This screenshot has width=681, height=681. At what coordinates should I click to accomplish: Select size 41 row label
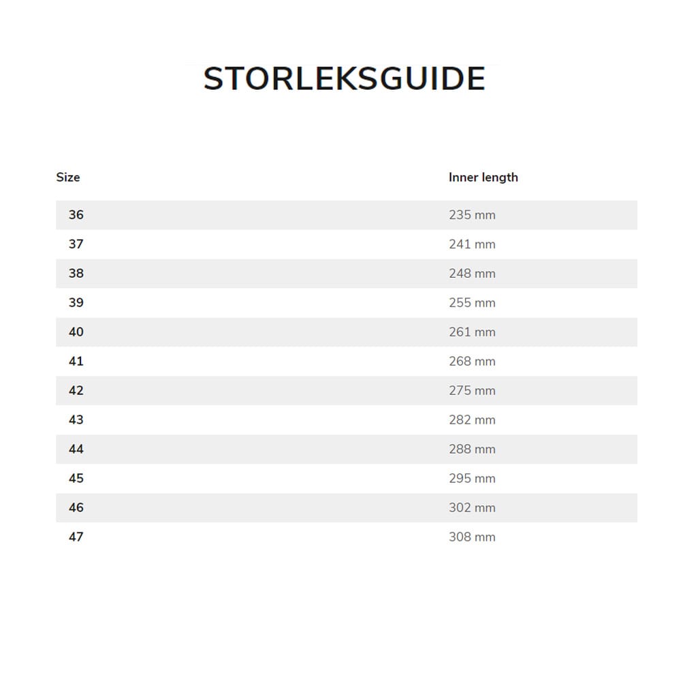pyautogui.click(x=76, y=361)
